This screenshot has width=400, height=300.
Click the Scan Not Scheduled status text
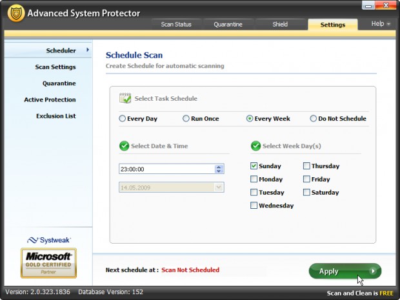point(190,270)
